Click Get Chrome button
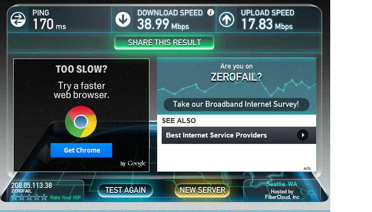This screenshot has height=212, width=372. point(81,150)
